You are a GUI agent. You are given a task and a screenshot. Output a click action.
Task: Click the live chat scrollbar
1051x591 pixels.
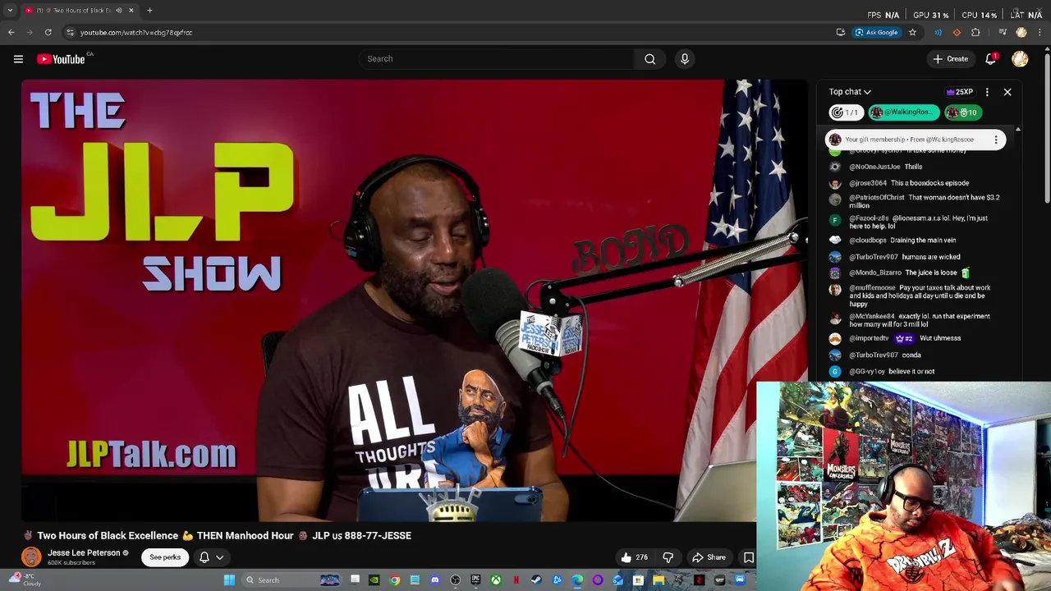click(1017, 254)
